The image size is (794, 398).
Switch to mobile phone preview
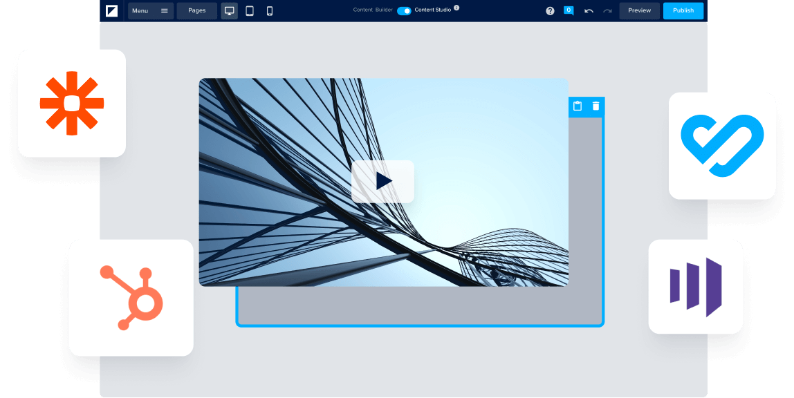270,11
